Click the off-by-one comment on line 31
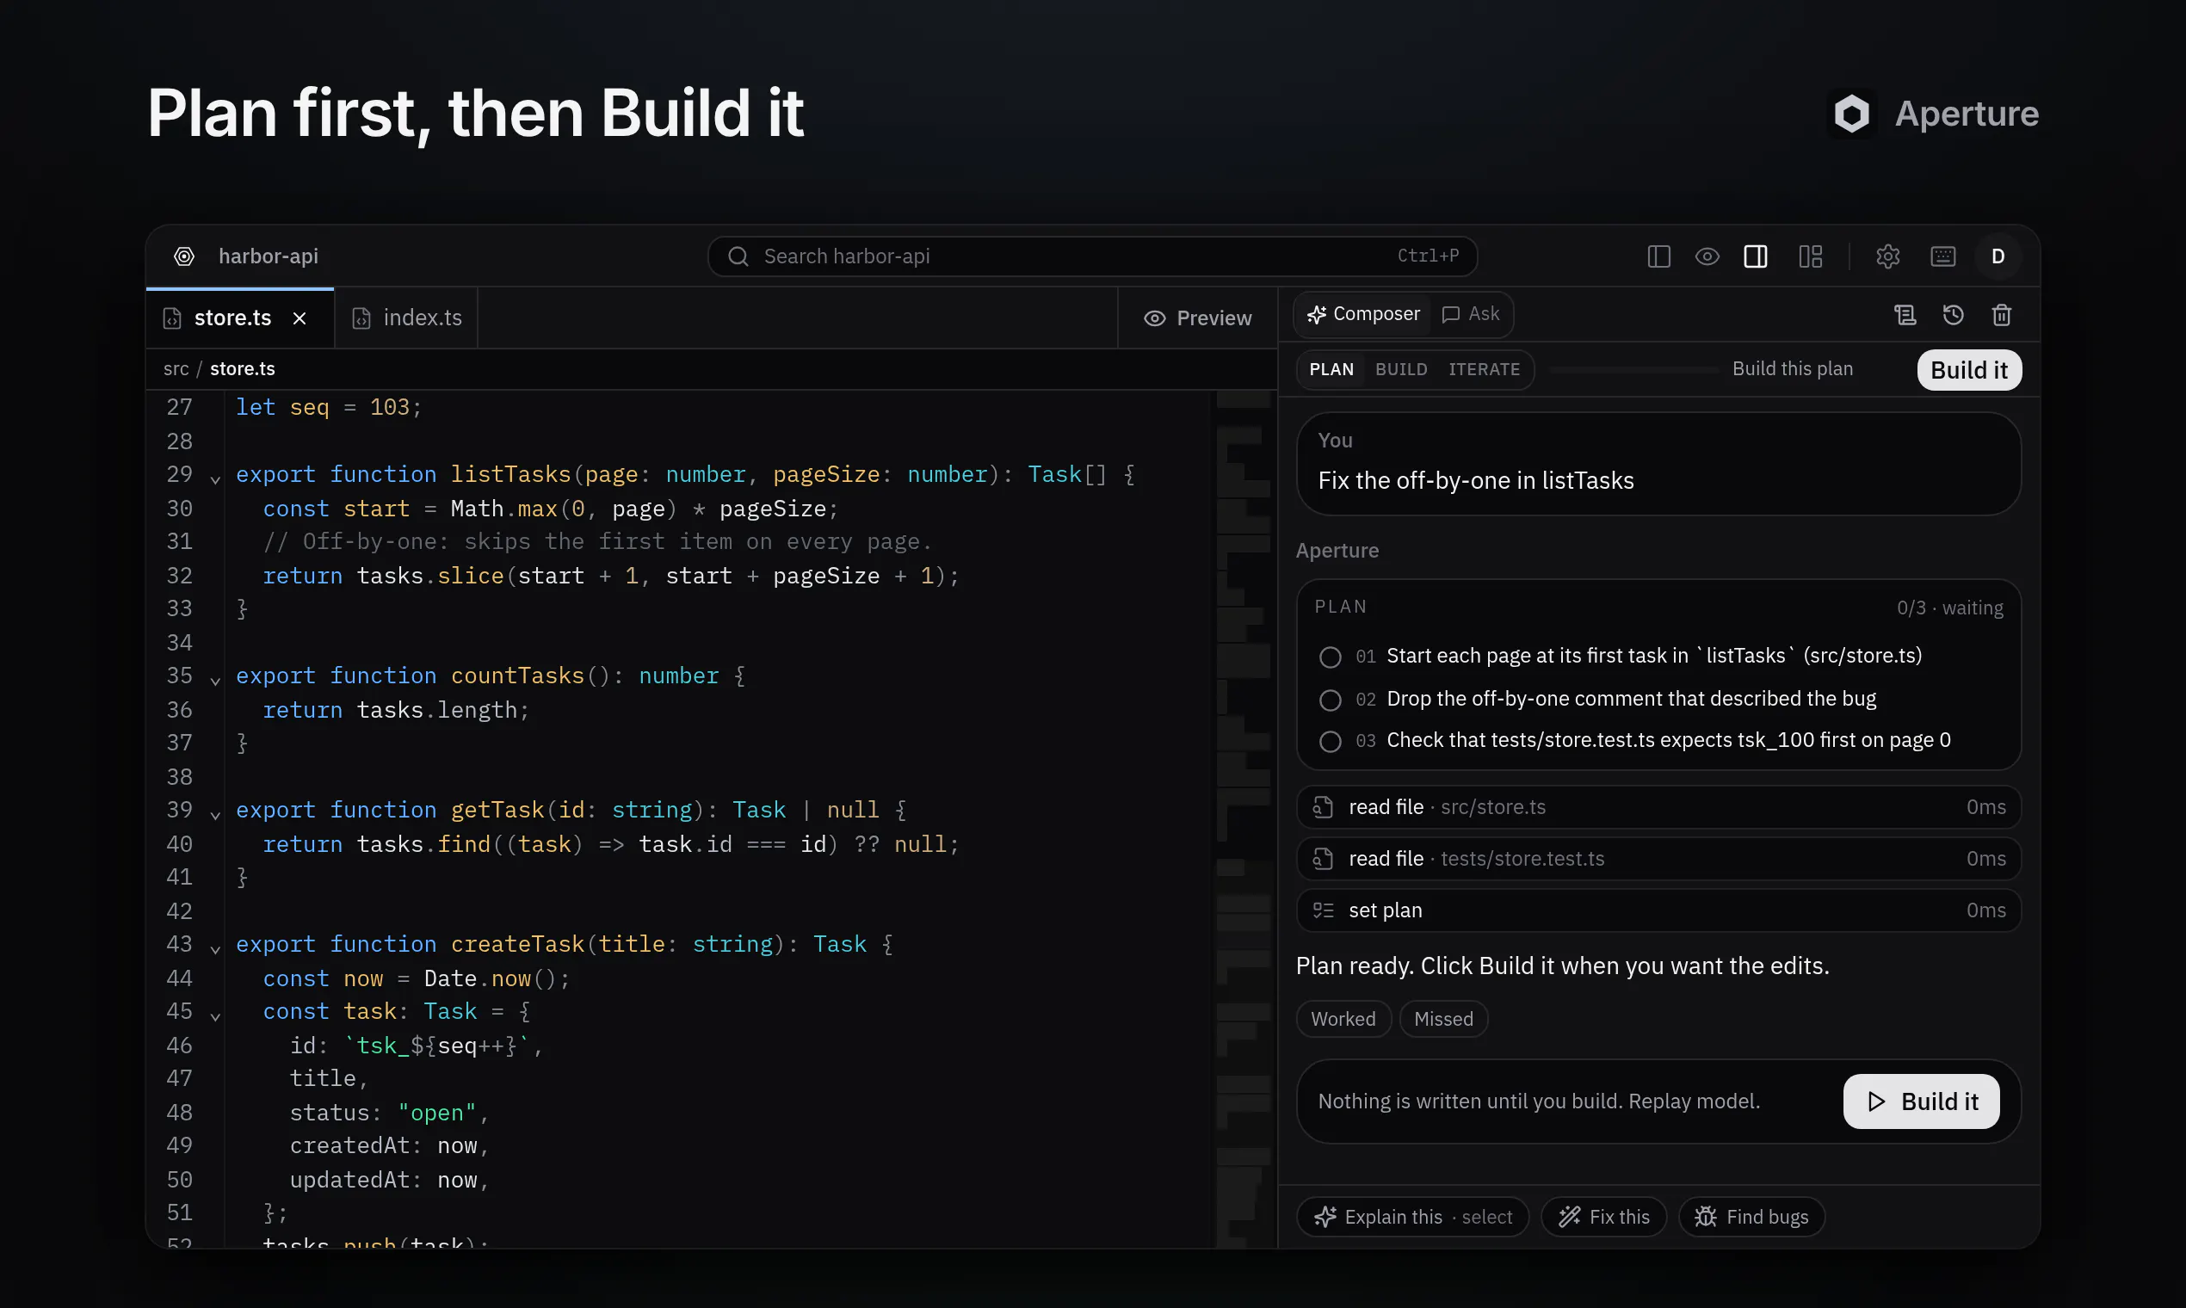 click(596, 542)
